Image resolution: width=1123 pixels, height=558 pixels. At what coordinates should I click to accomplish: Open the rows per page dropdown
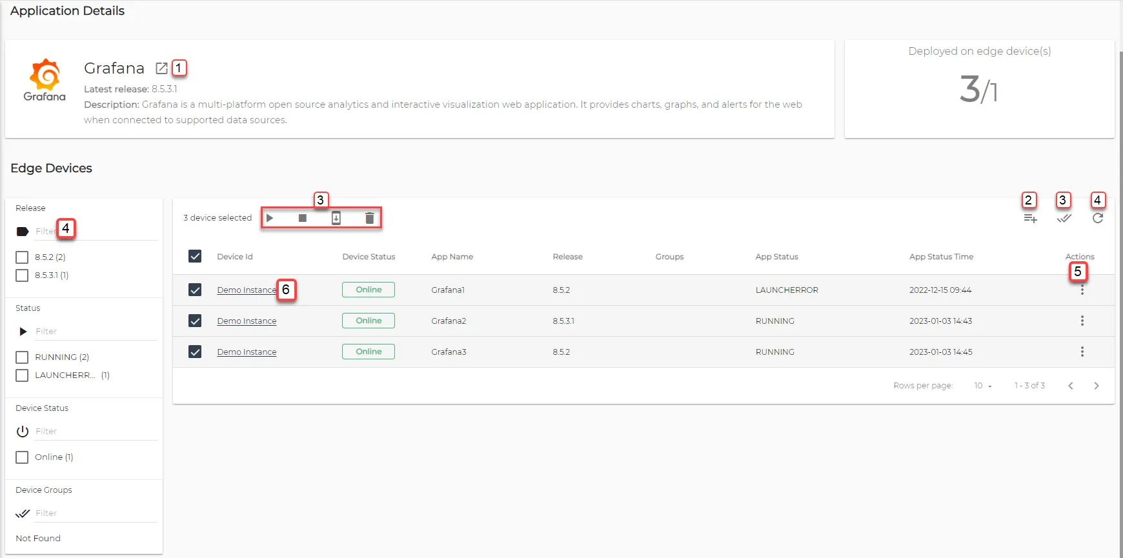pos(983,386)
